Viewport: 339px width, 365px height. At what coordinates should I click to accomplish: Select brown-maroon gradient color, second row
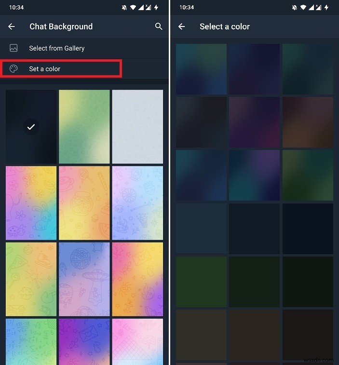point(308,122)
